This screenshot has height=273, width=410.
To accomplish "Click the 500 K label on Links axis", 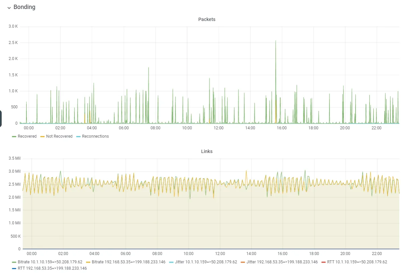I will [15, 236].
